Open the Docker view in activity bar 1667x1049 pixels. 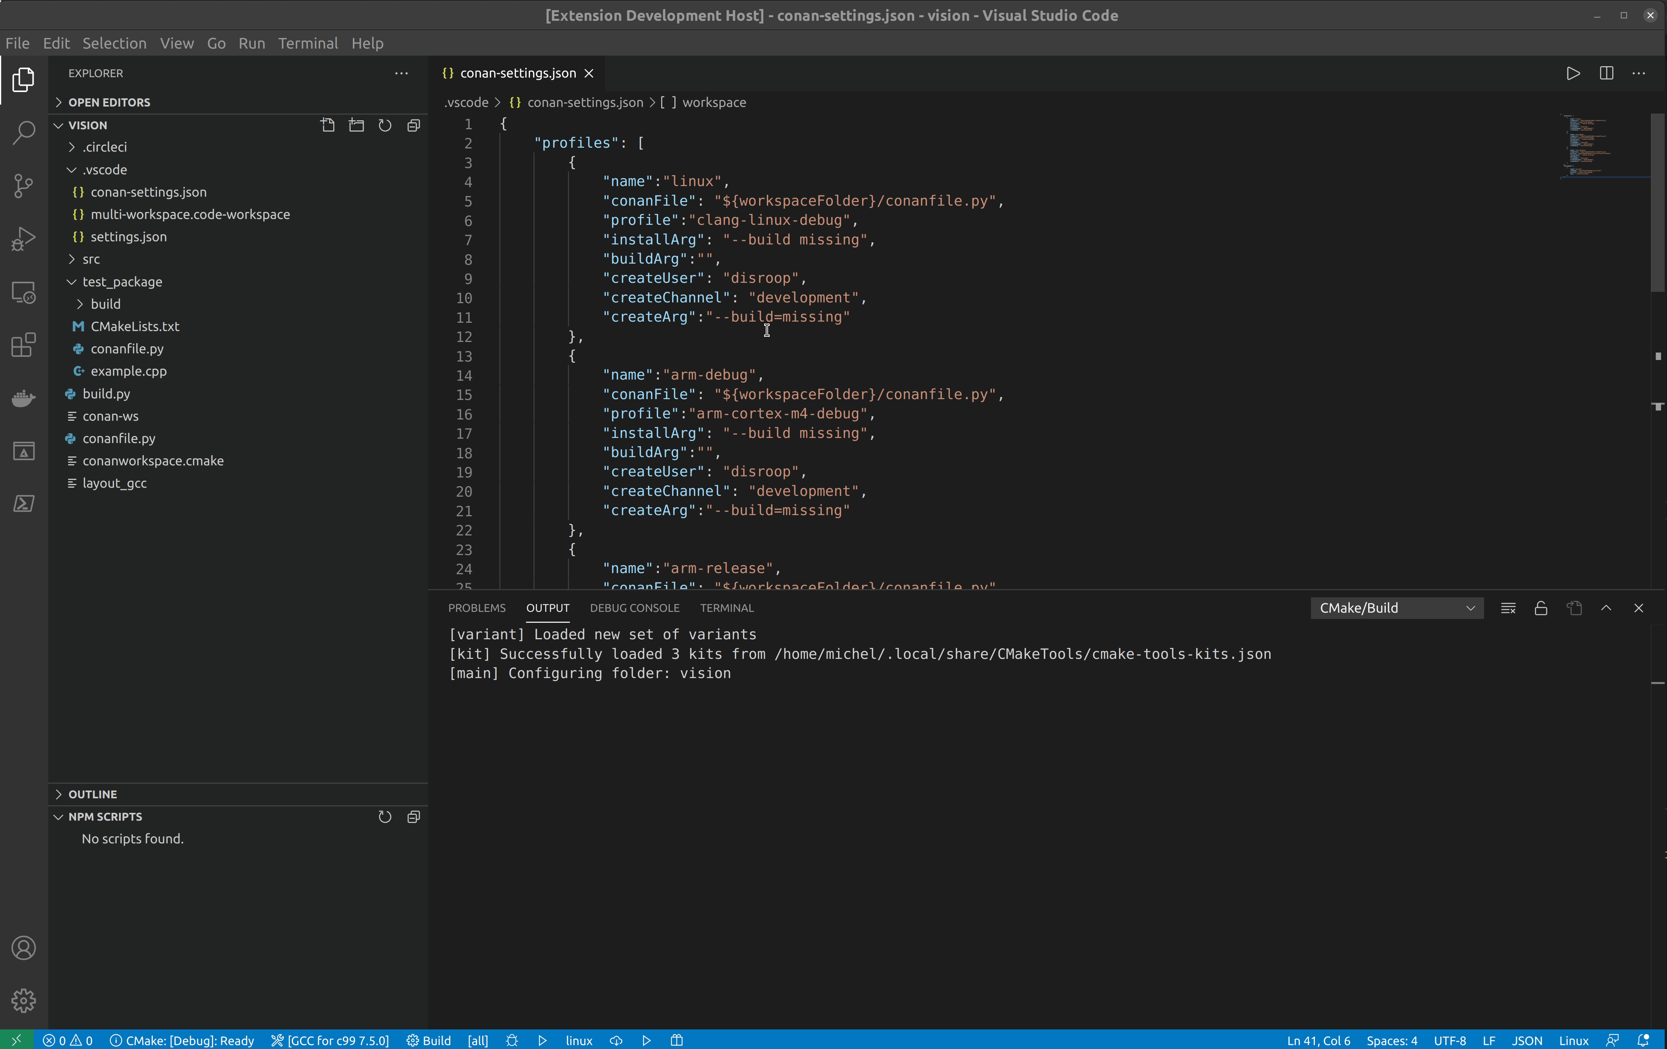24,398
